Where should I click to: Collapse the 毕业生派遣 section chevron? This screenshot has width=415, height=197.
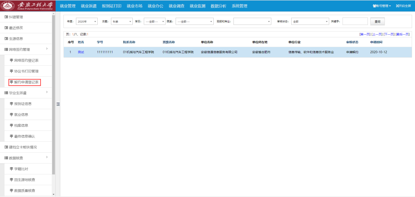pyautogui.click(x=47, y=92)
